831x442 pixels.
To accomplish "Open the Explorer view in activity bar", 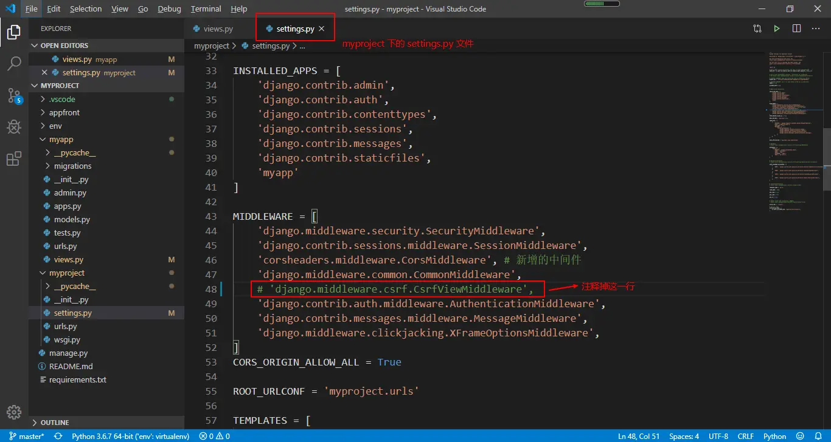I will click(x=14, y=32).
